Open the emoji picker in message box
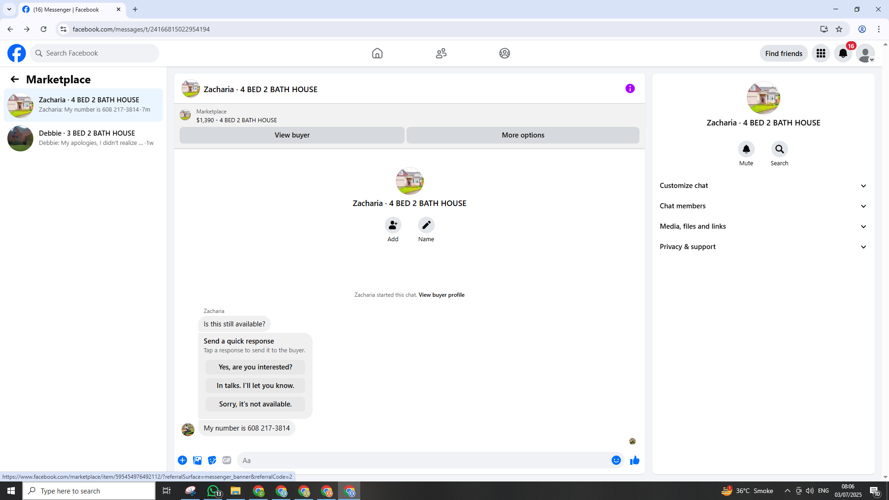The height and width of the screenshot is (500, 889). (616, 460)
